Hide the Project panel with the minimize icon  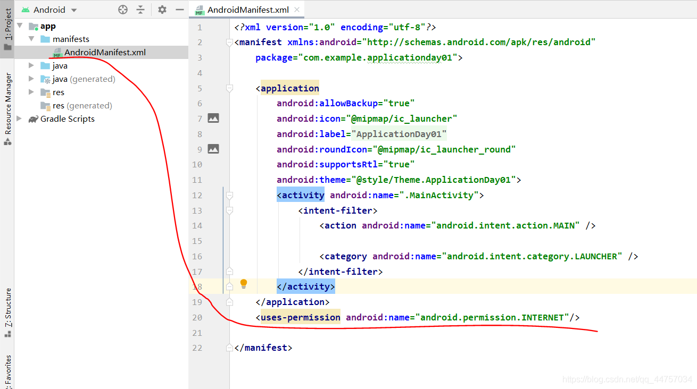click(x=179, y=9)
